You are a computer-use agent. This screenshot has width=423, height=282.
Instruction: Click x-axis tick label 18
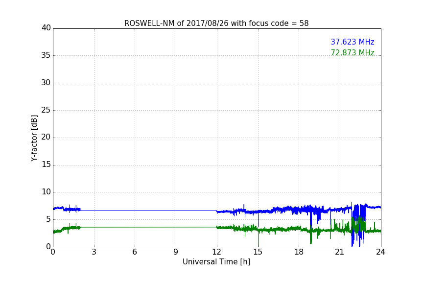click(299, 252)
